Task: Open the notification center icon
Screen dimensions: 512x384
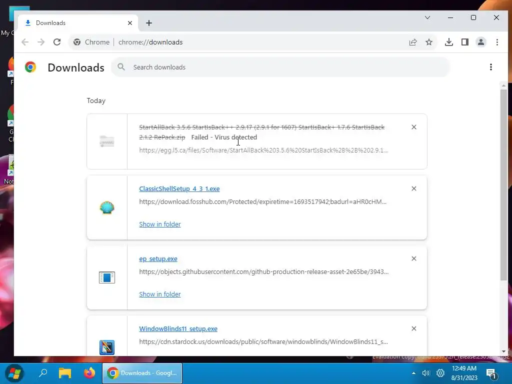Action: pos(491,373)
